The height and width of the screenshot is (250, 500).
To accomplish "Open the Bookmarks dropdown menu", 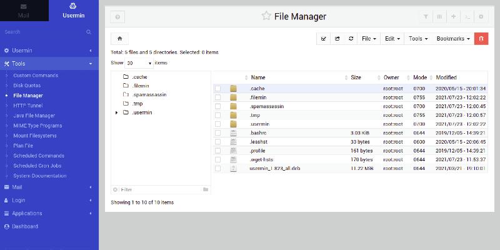I will coord(453,39).
